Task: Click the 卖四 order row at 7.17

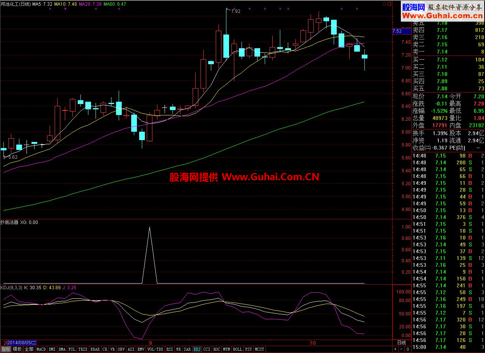Action: click(448, 30)
